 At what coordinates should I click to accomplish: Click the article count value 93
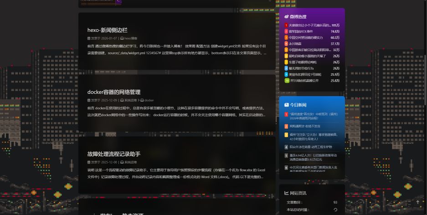click(x=335, y=202)
